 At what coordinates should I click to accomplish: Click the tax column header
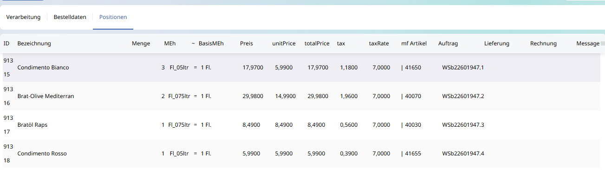click(341, 43)
